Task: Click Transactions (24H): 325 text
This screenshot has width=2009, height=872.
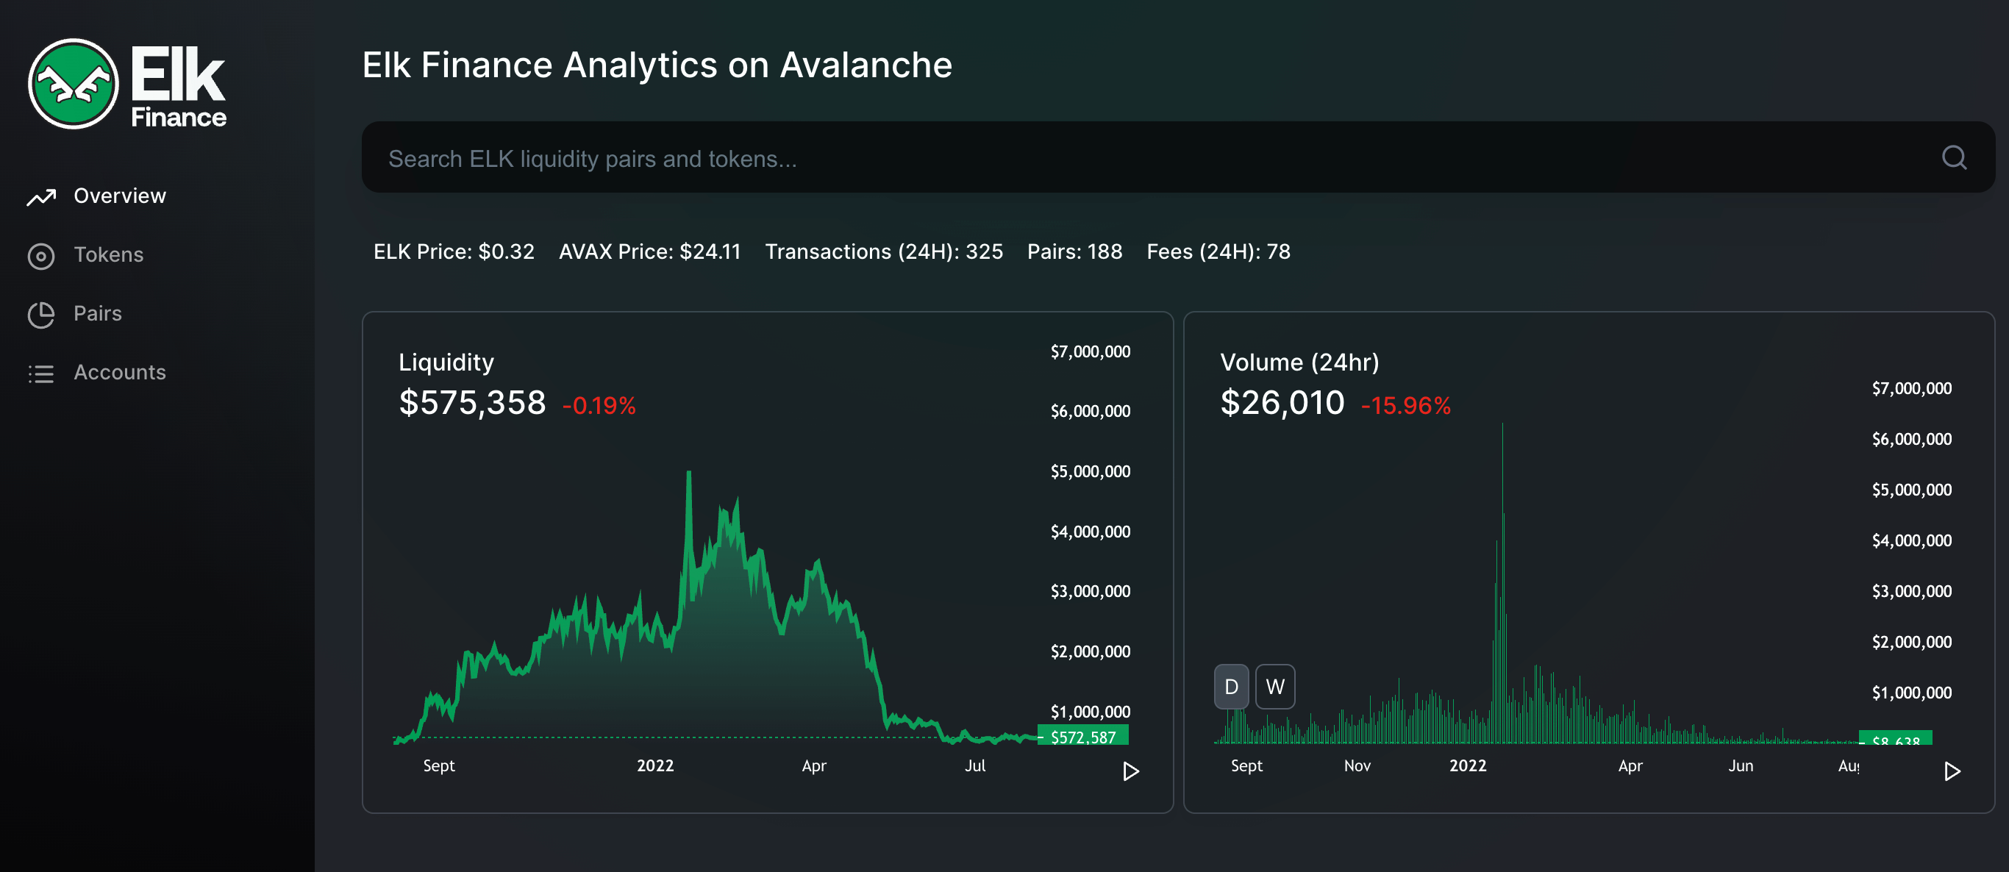Action: pos(884,251)
